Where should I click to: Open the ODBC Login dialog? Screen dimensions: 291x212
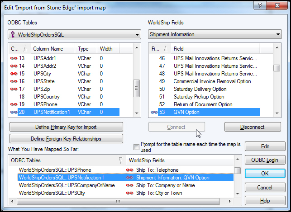click(x=265, y=160)
